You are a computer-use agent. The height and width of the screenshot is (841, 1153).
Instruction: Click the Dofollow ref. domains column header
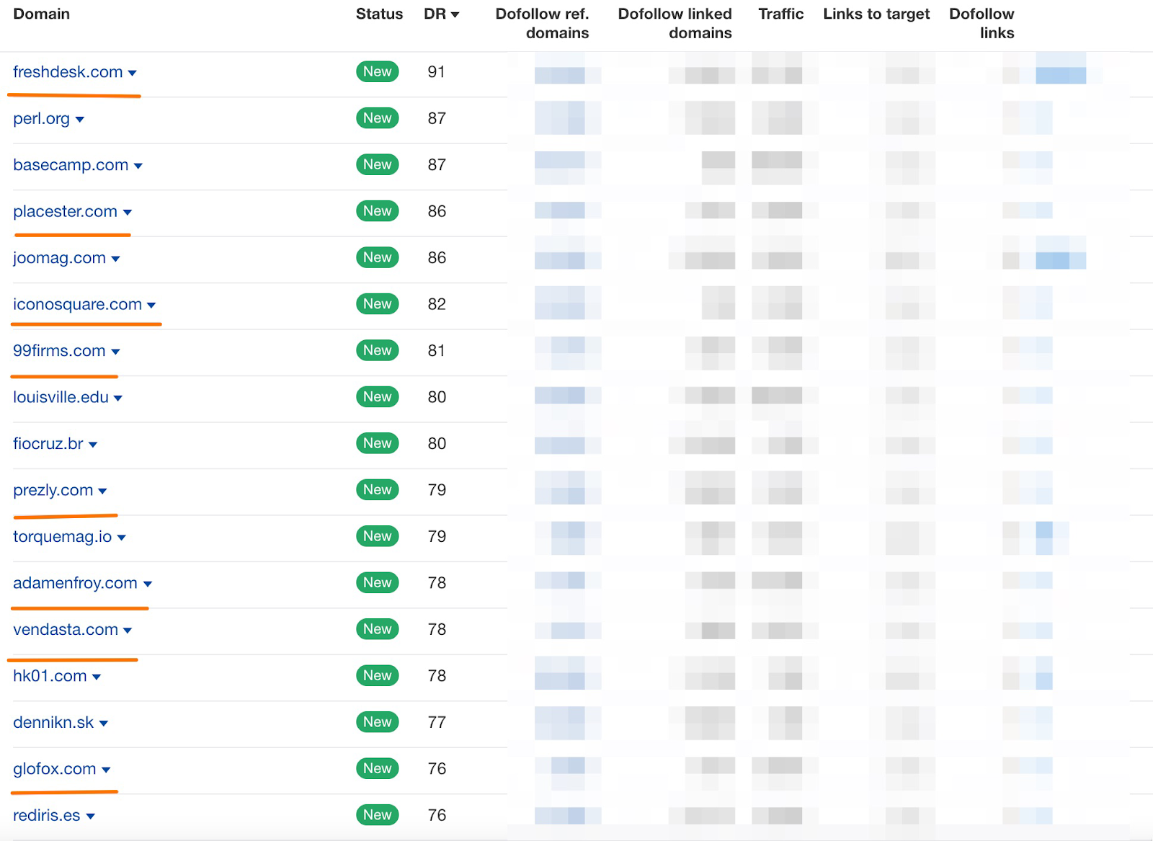click(542, 24)
